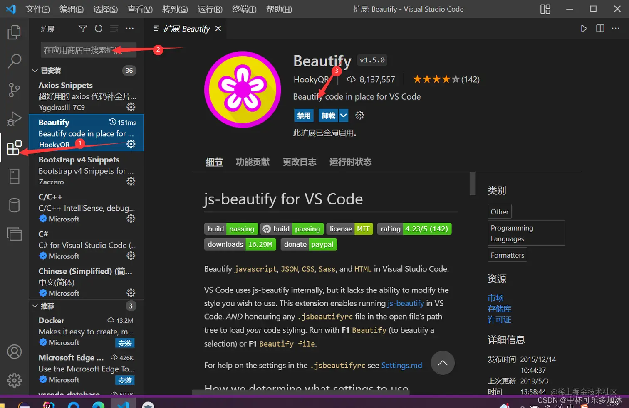Install the Microsoft Edge extension
Viewport: 629px width, 408px height.
click(125, 380)
